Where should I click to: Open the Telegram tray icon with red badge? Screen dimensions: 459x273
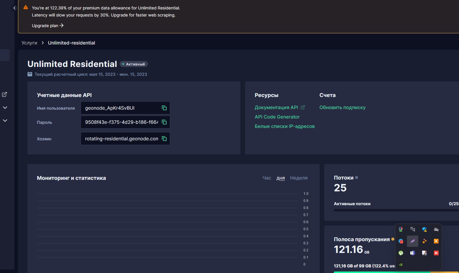click(x=401, y=241)
